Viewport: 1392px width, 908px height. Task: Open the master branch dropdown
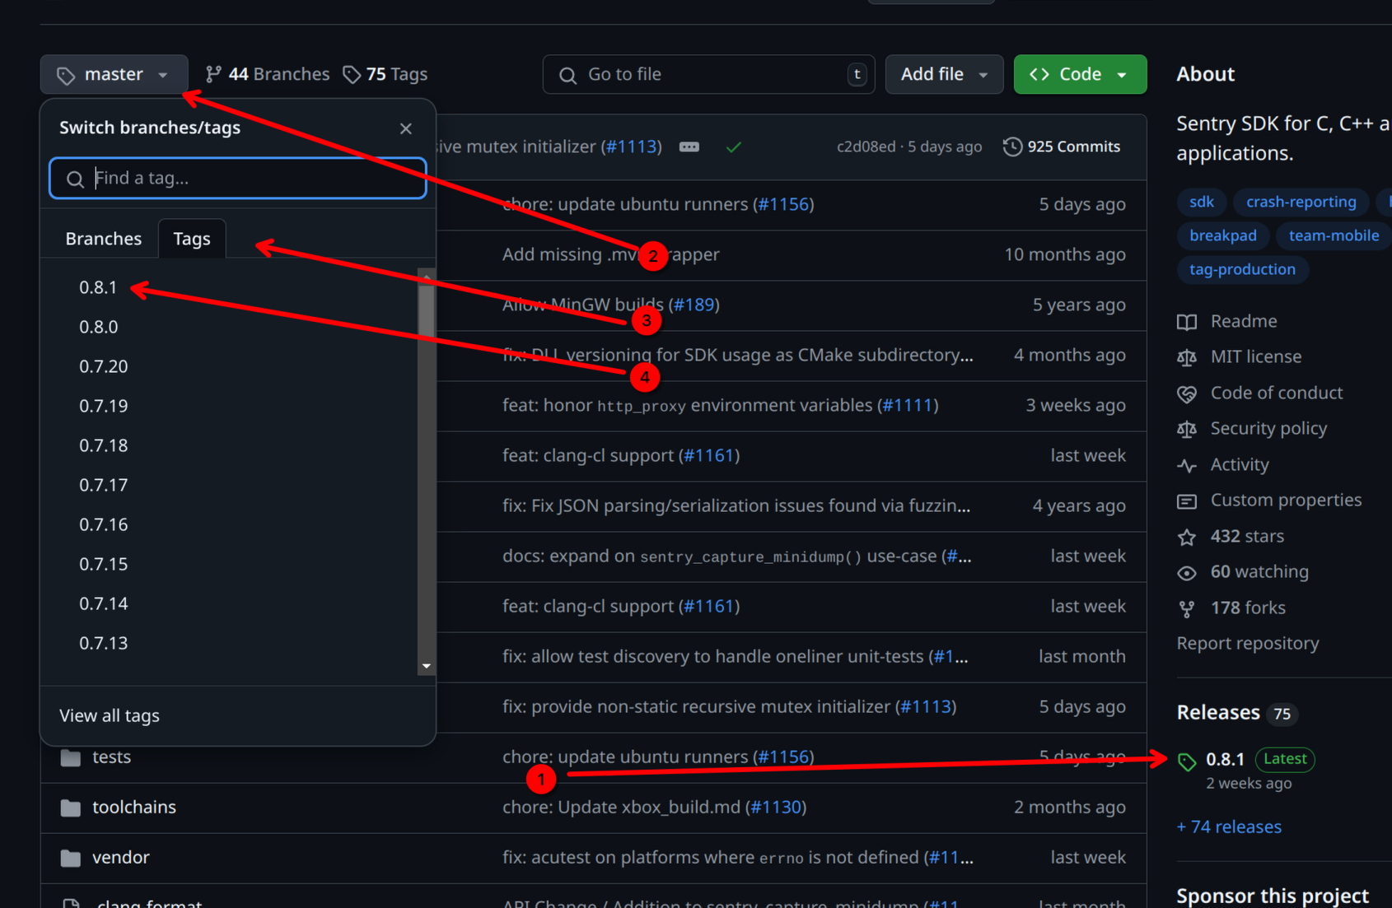point(114,74)
